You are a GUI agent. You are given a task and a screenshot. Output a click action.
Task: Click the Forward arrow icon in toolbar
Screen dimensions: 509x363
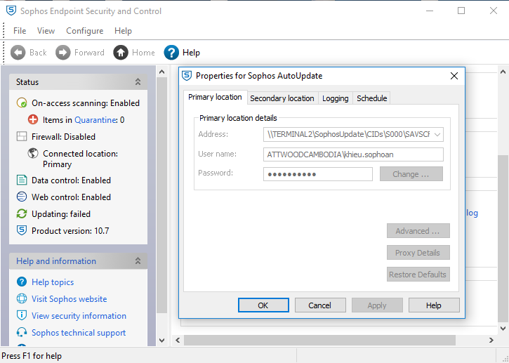62,52
